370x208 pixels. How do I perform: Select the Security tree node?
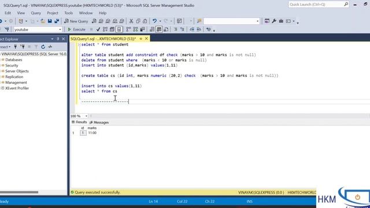[12, 65]
